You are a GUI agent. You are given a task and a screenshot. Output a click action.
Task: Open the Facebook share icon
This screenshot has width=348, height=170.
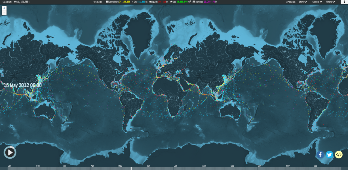(x=320, y=155)
